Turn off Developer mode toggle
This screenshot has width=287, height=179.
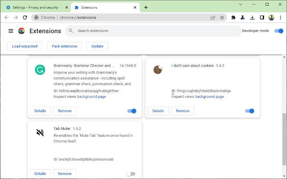[279, 31]
